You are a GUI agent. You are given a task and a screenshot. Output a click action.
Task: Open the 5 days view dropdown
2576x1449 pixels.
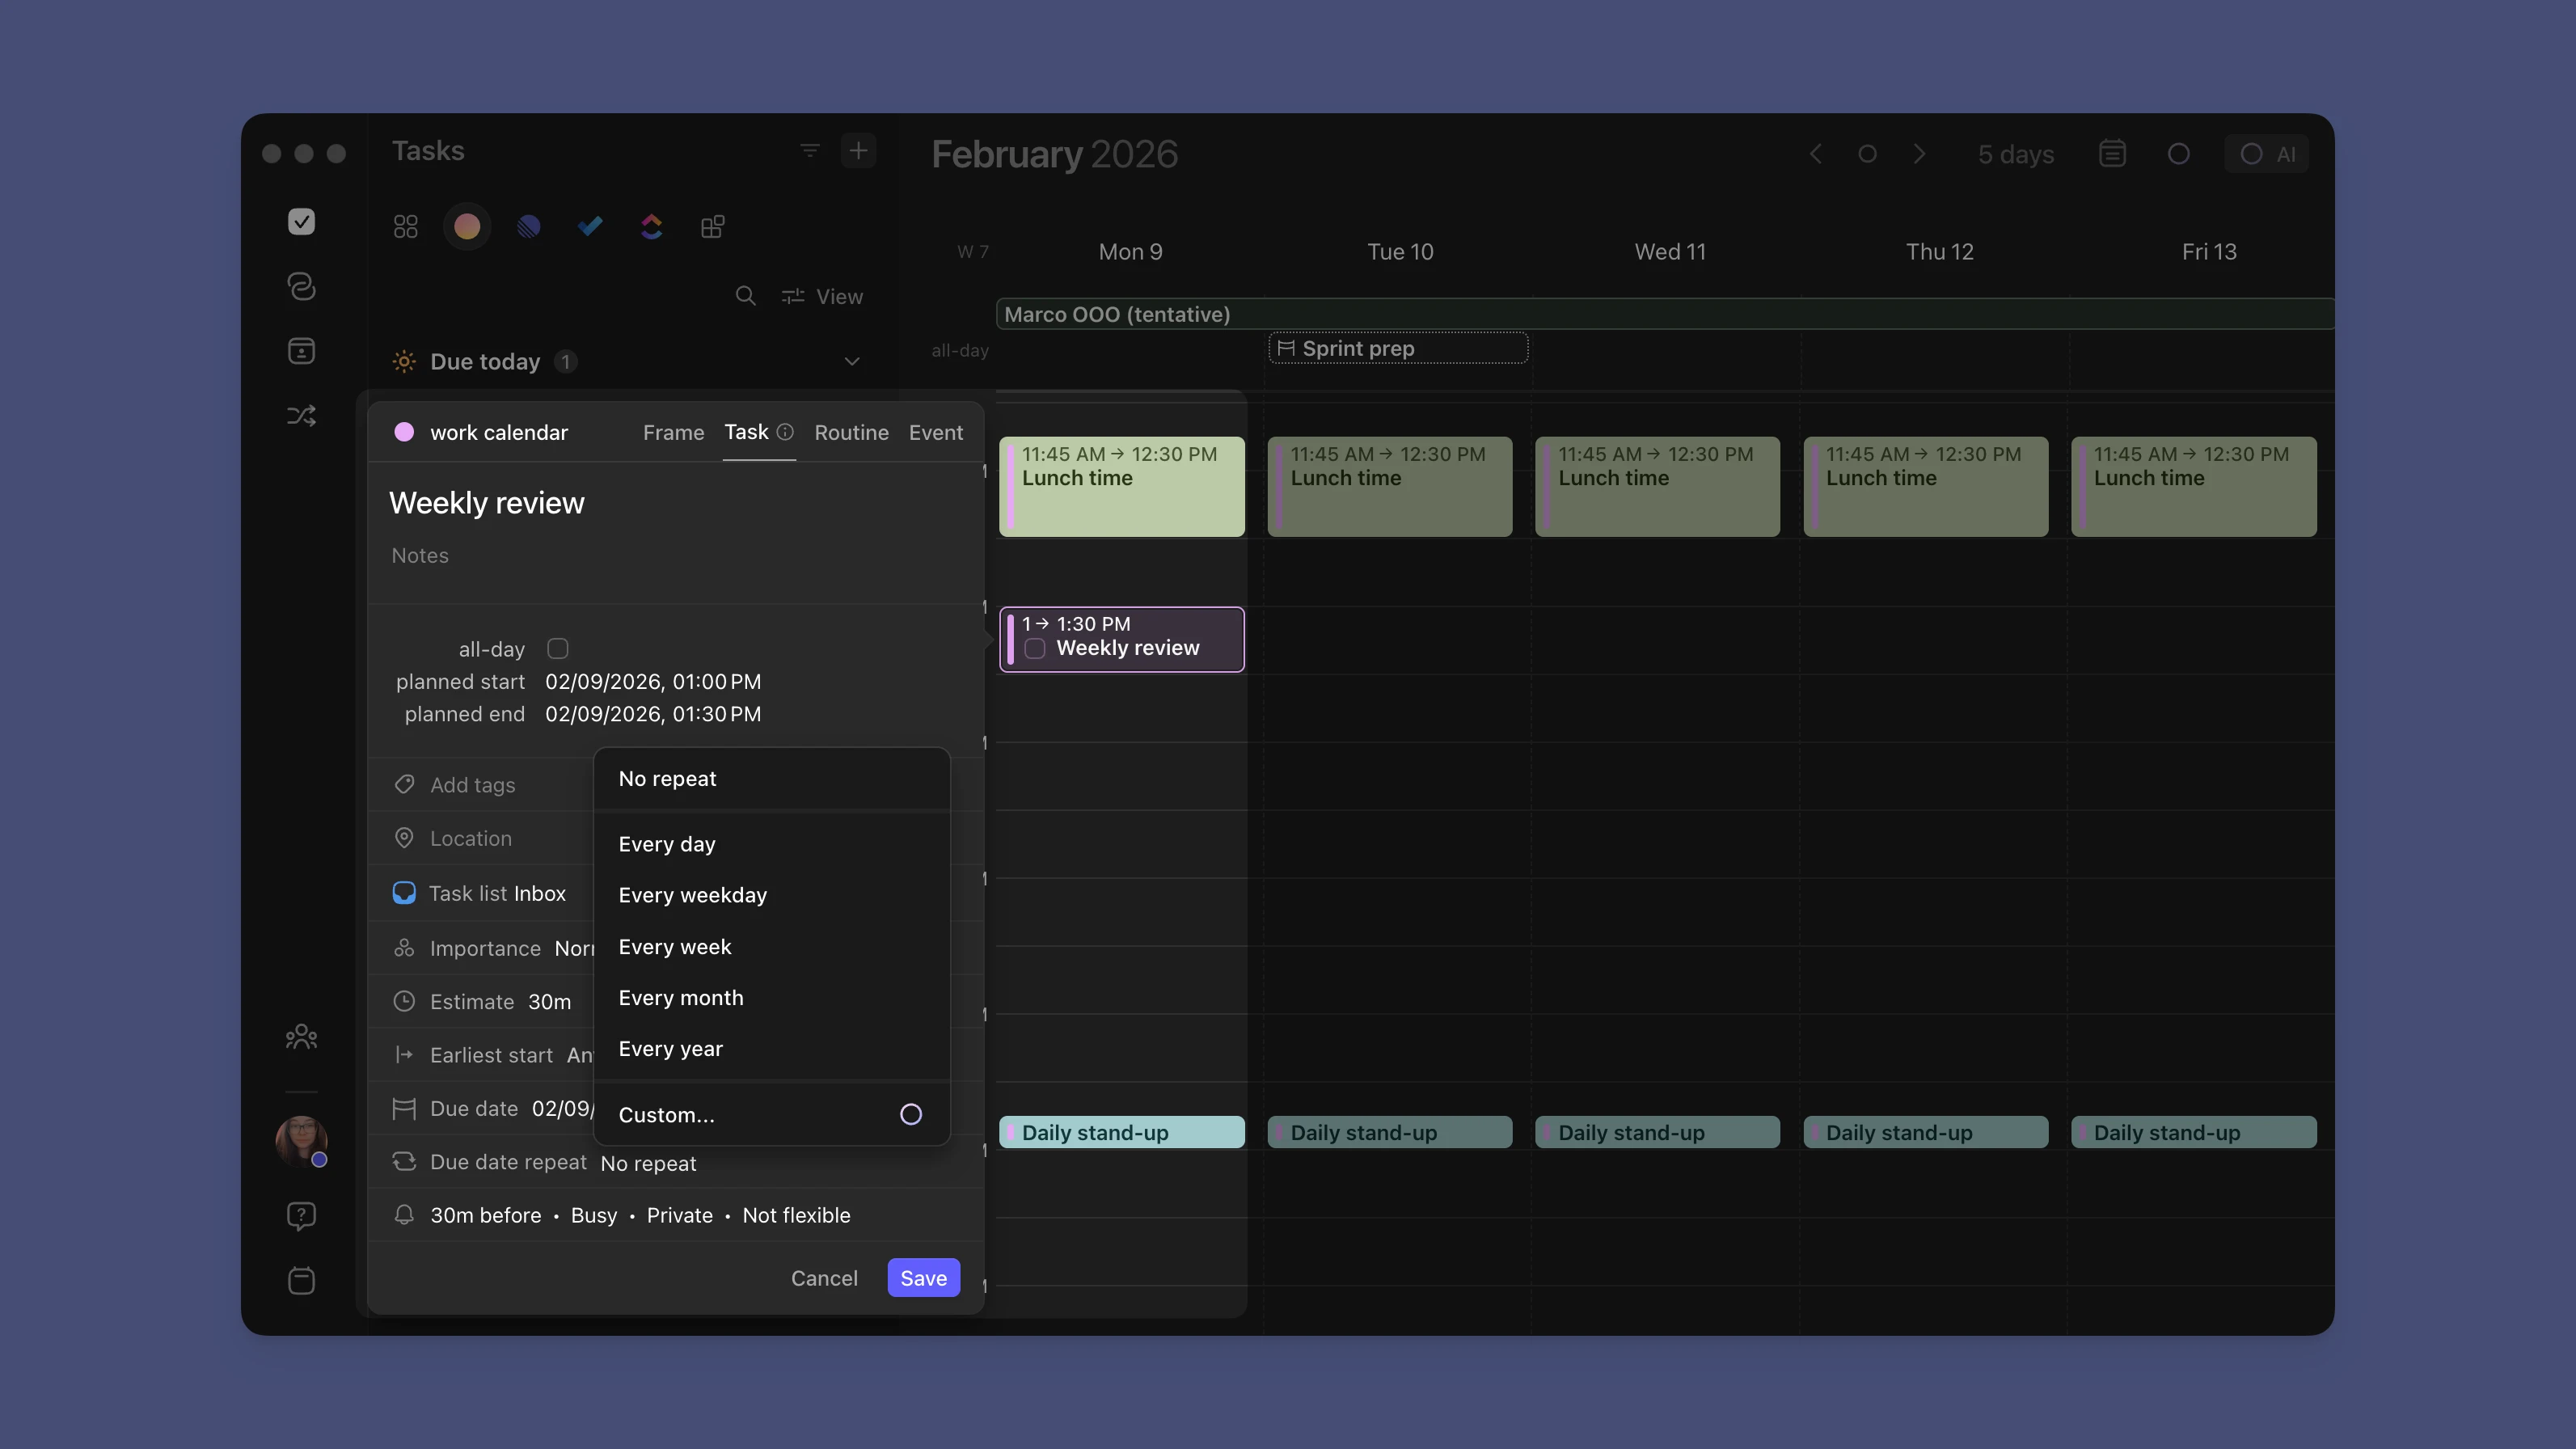2015,154
